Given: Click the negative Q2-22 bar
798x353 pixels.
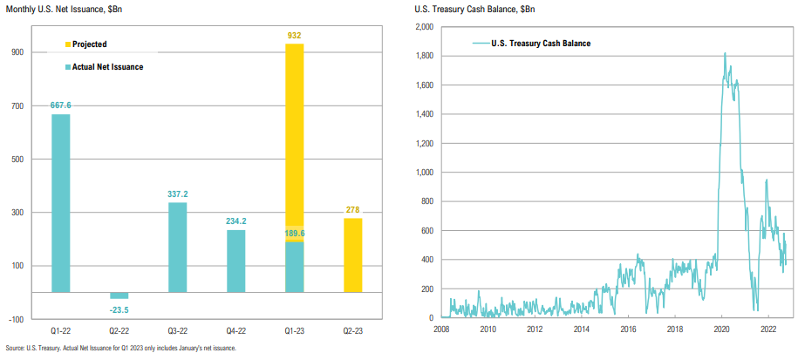Looking at the screenshot, I should click(119, 295).
